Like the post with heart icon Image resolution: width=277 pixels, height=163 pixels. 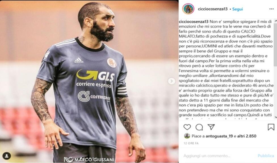(x=187, y=127)
